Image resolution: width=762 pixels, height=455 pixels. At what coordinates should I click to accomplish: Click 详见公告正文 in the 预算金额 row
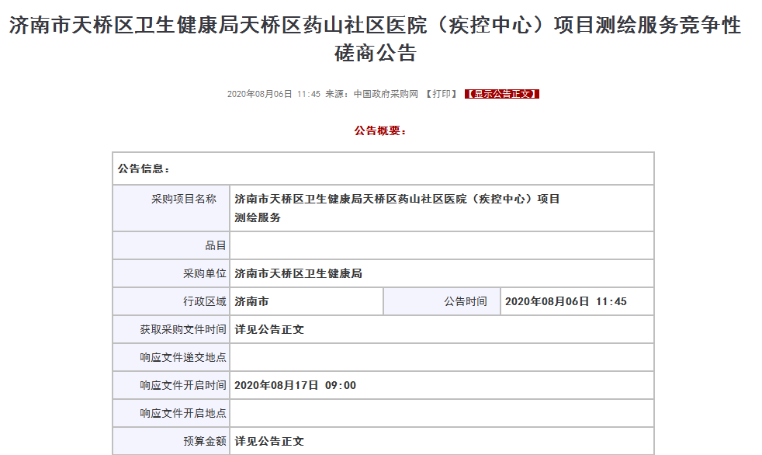269,441
